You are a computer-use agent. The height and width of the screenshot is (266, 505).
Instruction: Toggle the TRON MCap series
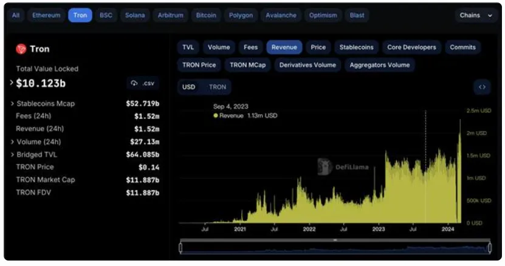(248, 65)
